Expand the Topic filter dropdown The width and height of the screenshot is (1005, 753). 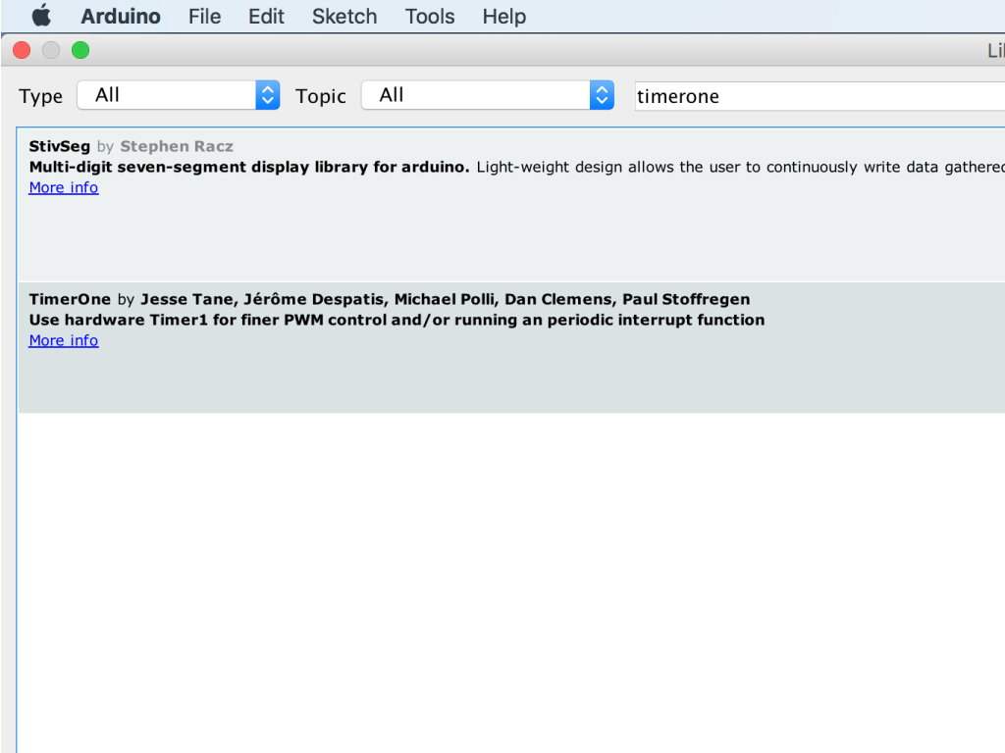pos(488,95)
